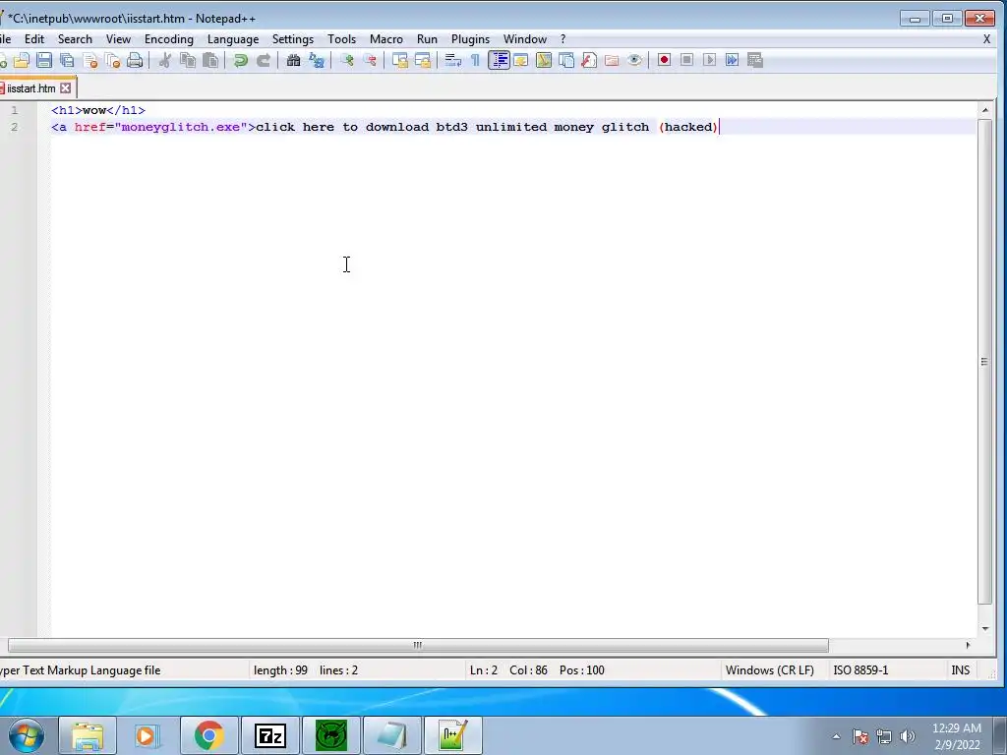
Task: Open the Document Map toolbar icon
Action: 543,60
